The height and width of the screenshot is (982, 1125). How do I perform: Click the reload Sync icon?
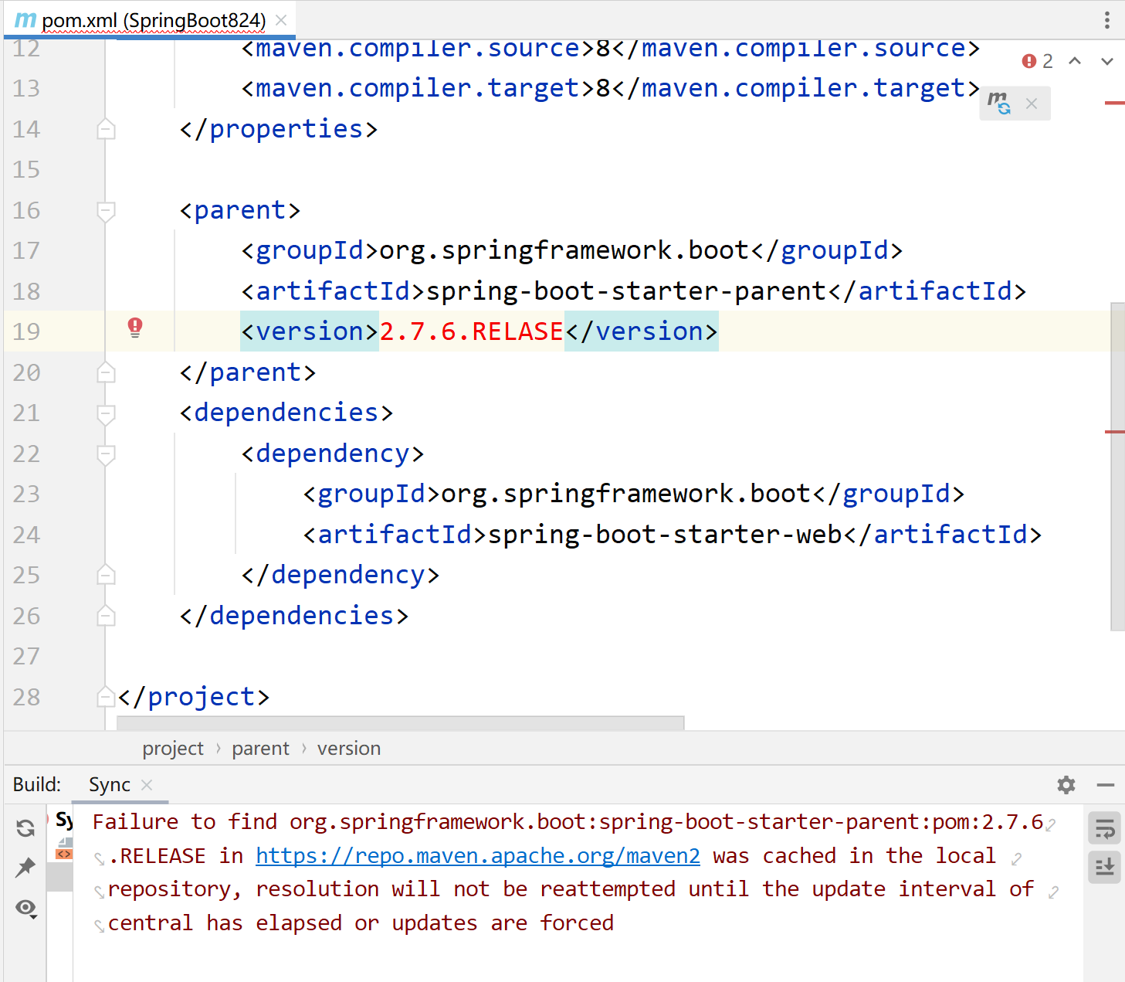(x=25, y=828)
